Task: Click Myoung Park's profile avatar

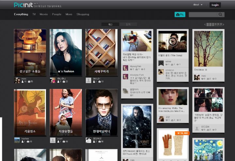Action: coord(125,68)
